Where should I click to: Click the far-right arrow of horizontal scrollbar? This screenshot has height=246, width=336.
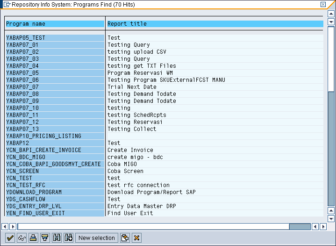323,226
